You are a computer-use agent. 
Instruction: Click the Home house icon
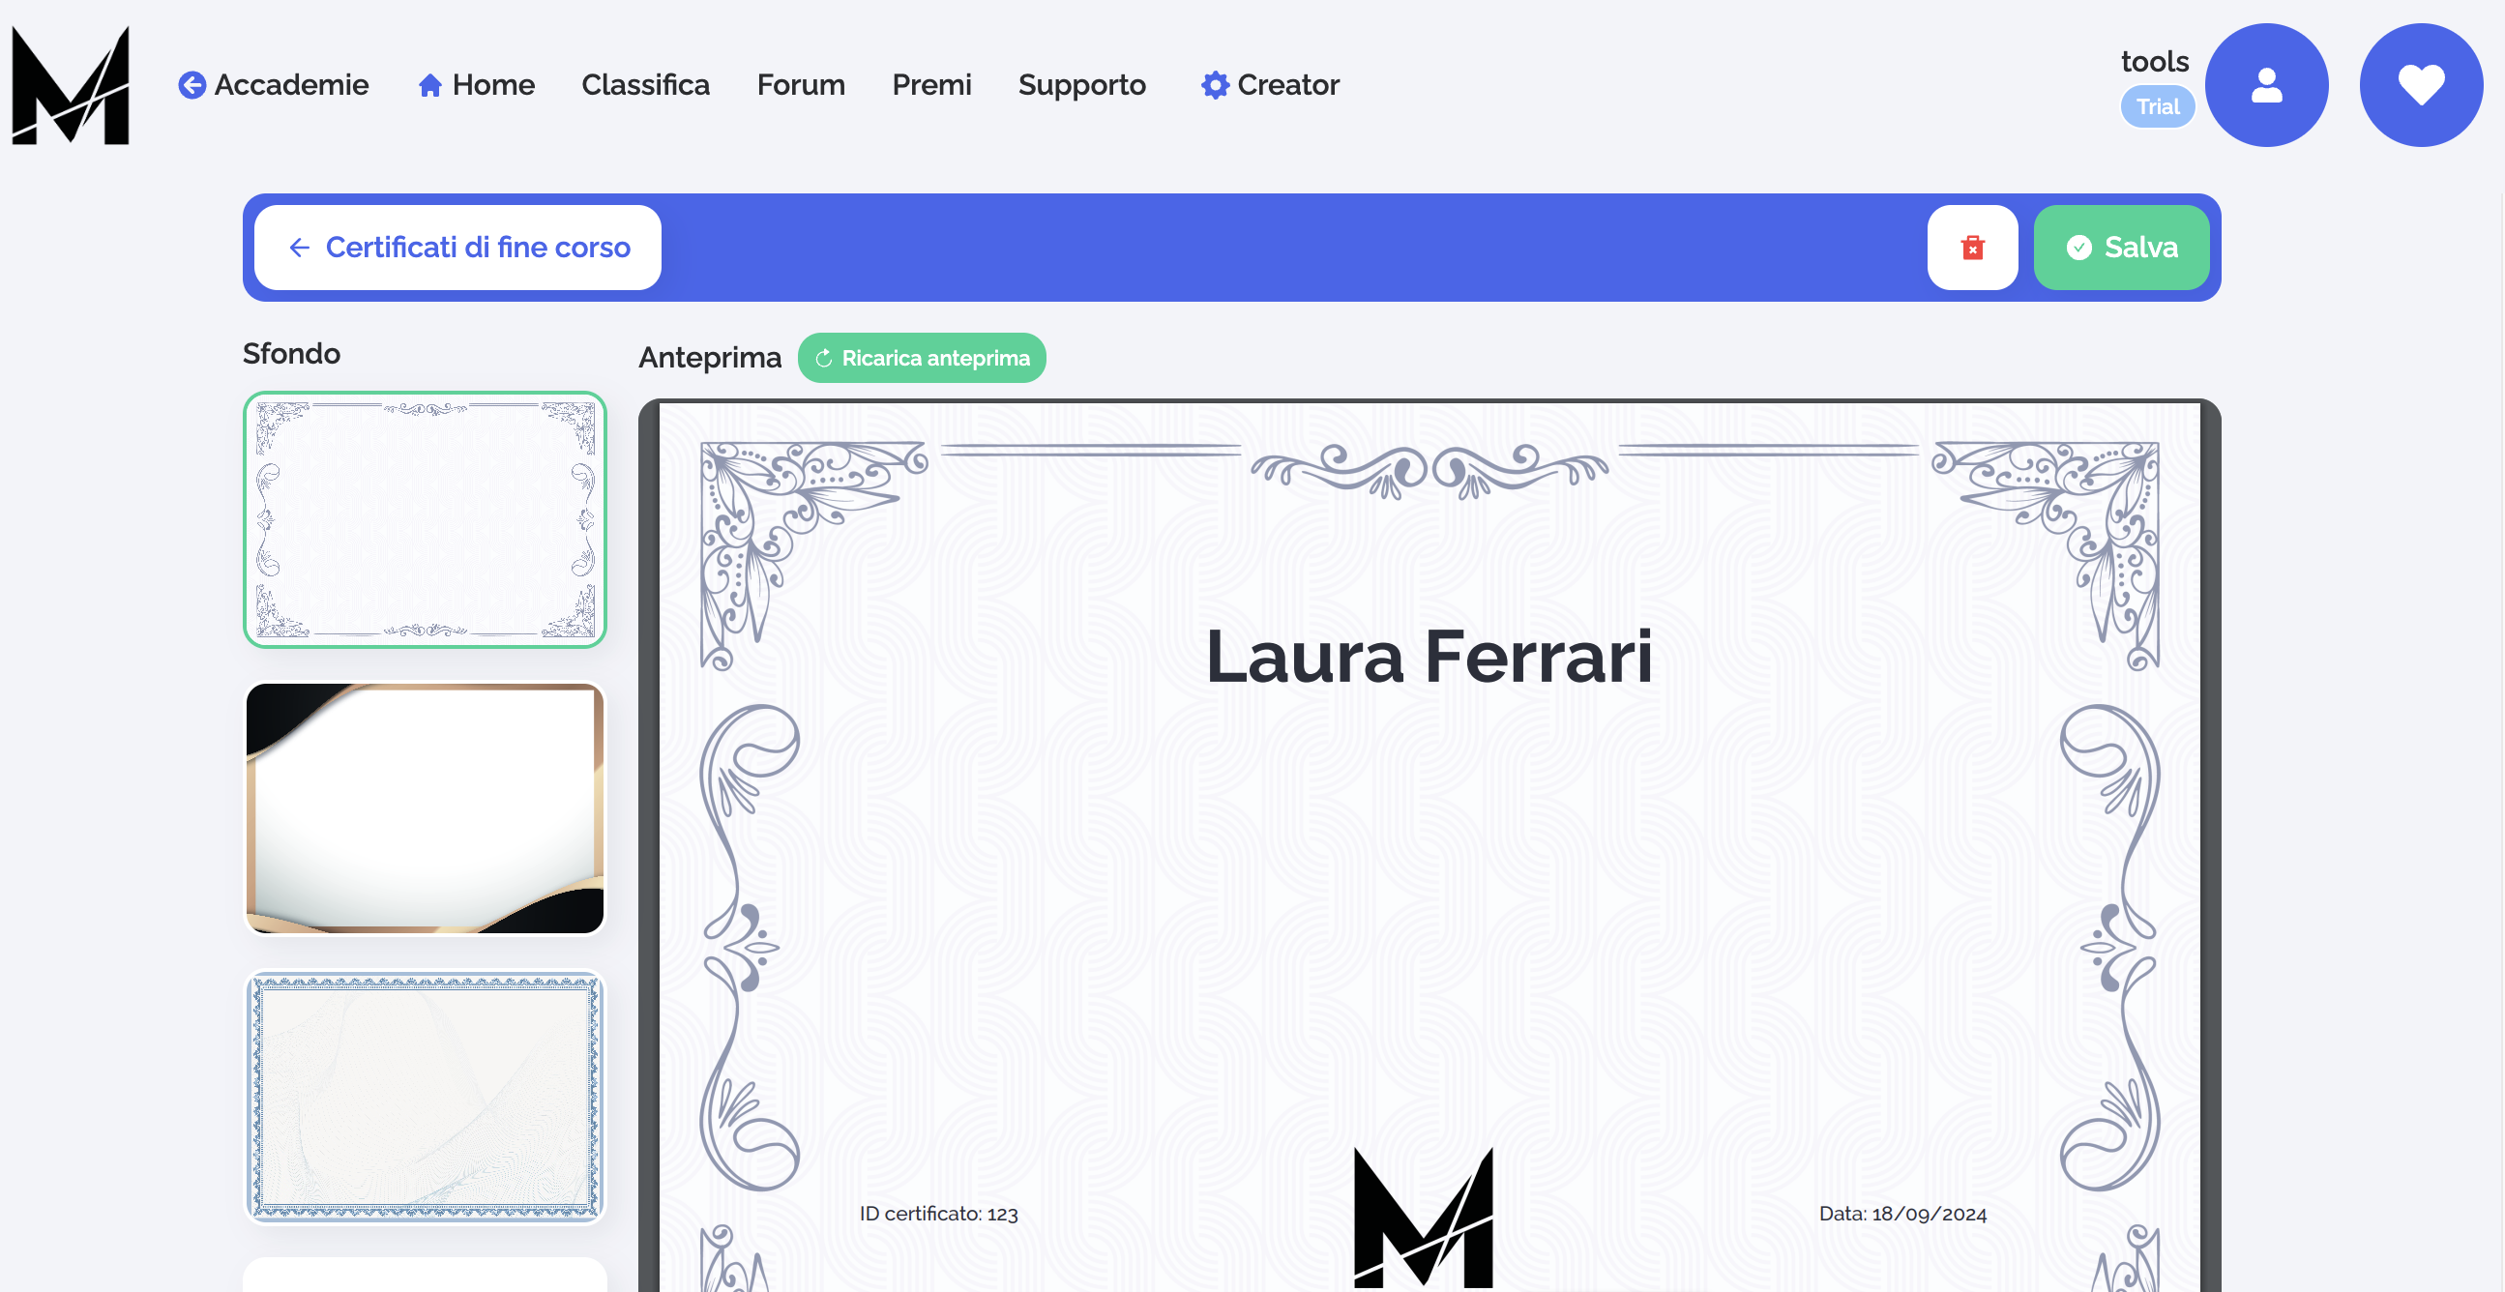coord(429,85)
